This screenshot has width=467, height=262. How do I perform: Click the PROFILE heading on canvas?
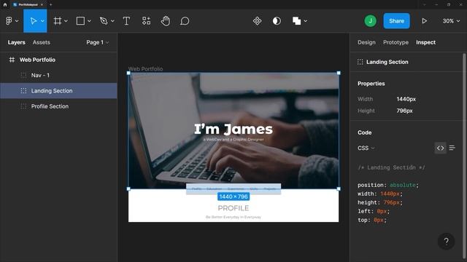[x=233, y=208]
